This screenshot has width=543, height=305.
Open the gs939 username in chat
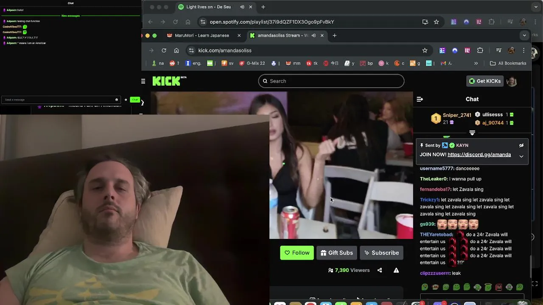(427, 224)
